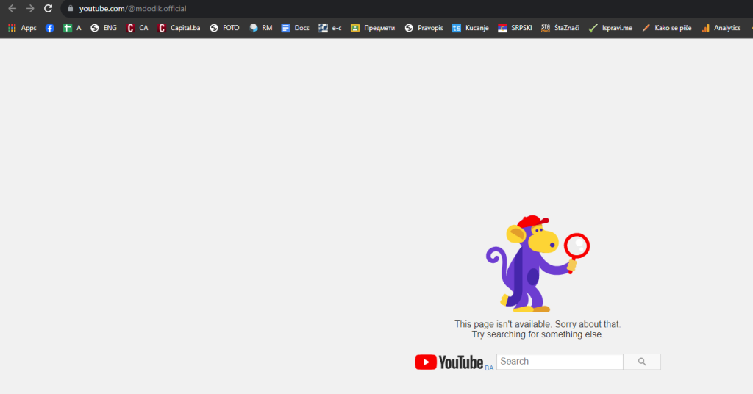Open the ENG bookmark
753x394 pixels.
(x=104, y=28)
